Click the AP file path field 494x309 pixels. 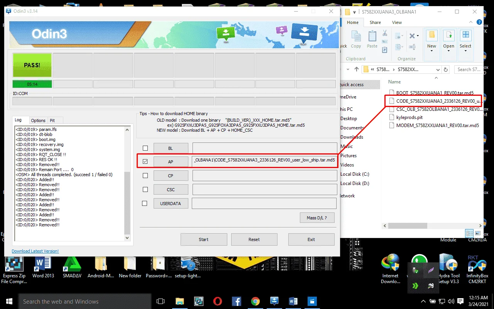[264, 162]
